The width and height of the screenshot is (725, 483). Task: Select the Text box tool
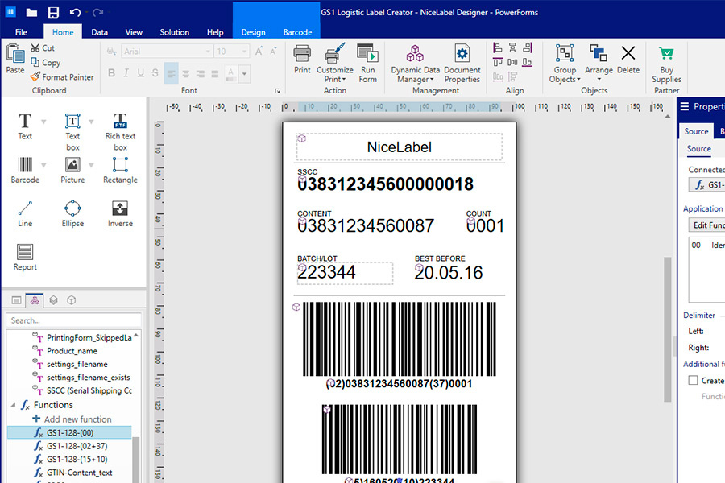pos(72,132)
